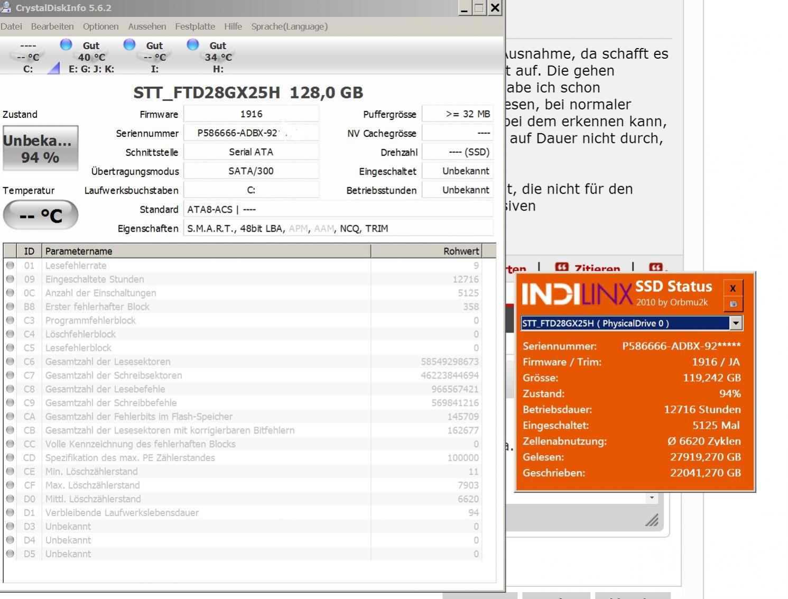Click the Rohwert column header

[x=426, y=251]
